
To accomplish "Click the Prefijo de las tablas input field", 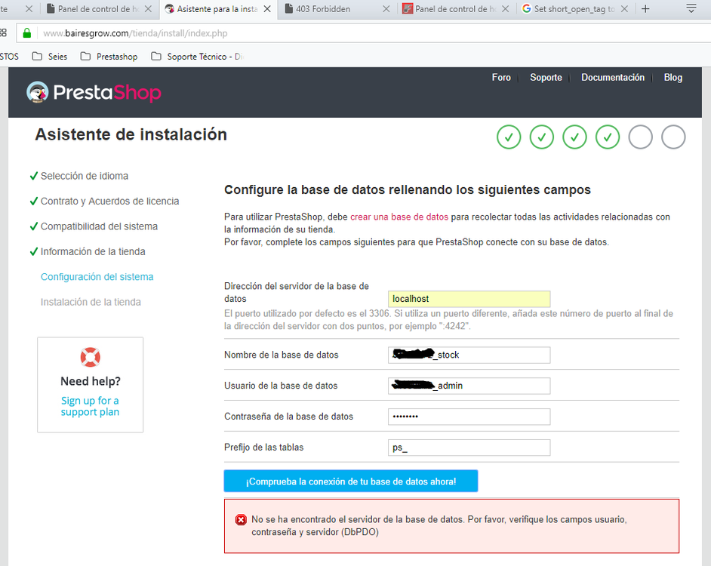I will point(469,447).
